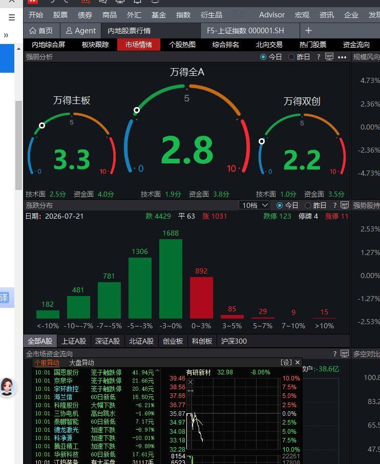Open the 商品 menu

coord(110,15)
